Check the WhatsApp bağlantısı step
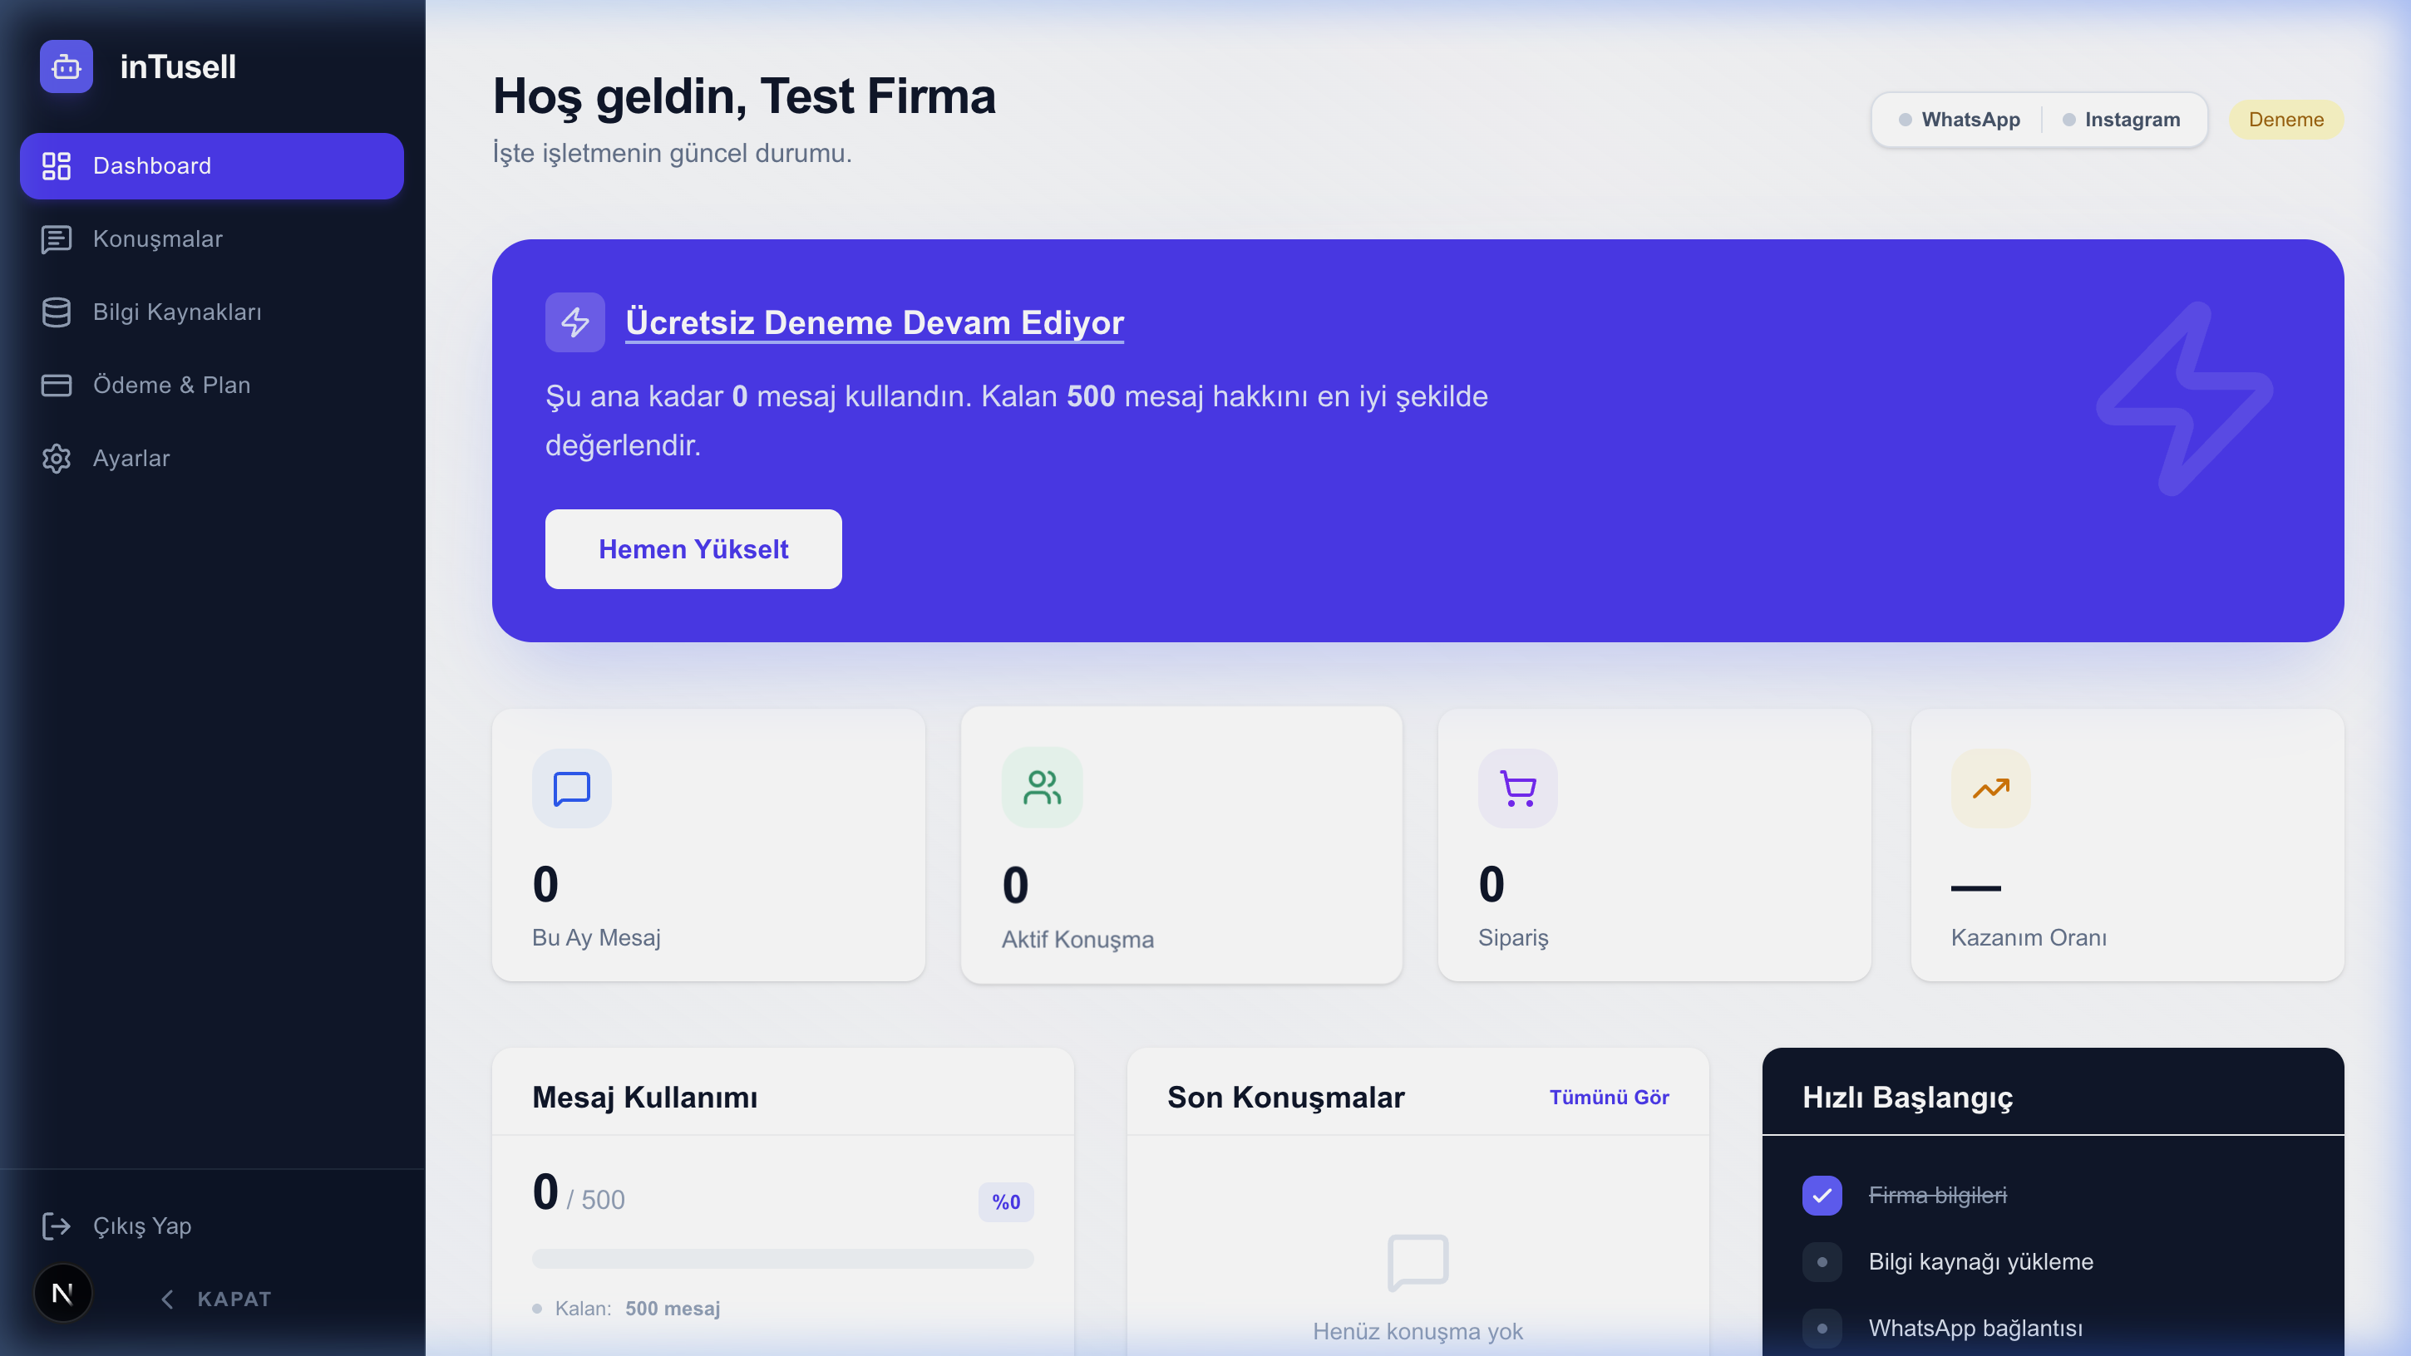Screen dimensions: 2411x1356 pos(1822,1328)
